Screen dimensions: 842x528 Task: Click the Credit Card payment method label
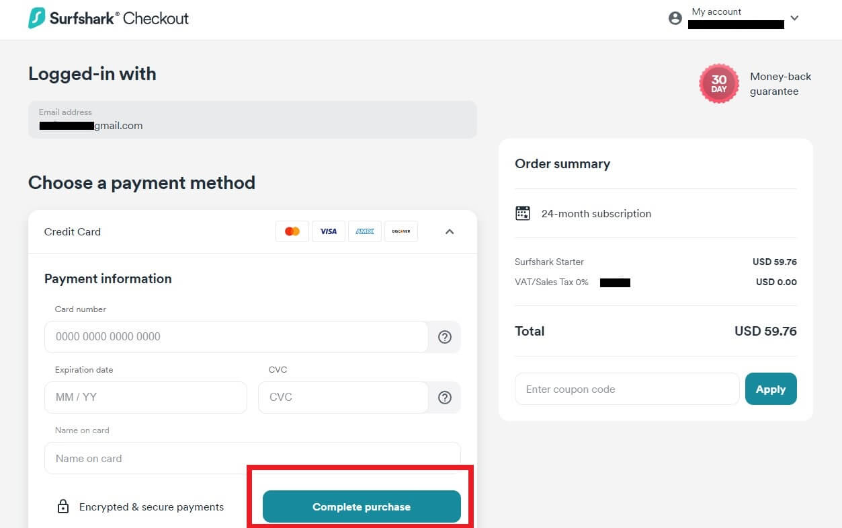tap(73, 231)
